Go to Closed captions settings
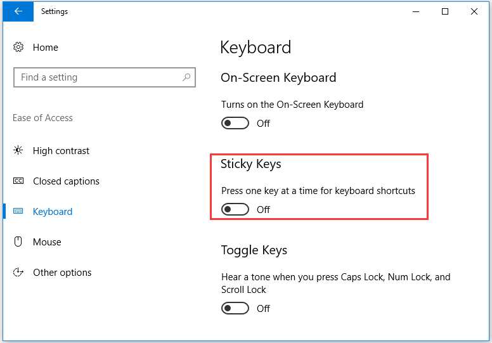 [x=66, y=181]
